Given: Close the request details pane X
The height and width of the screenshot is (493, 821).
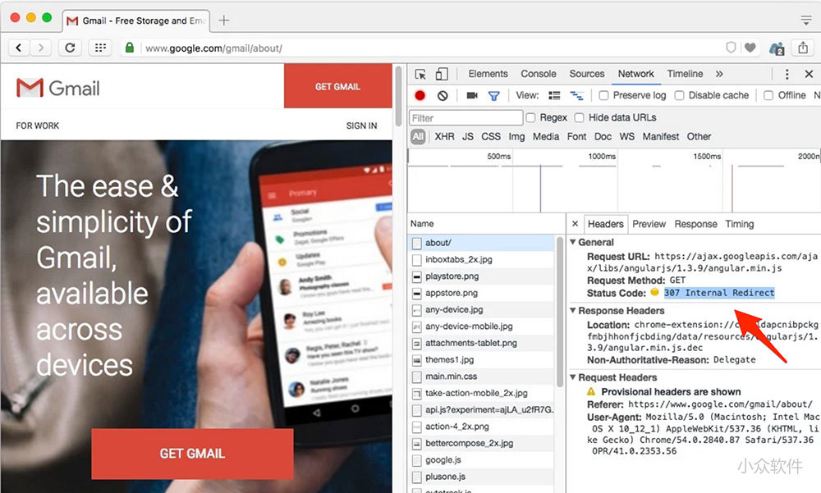Looking at the screenshot, I should tap(575, 223).
